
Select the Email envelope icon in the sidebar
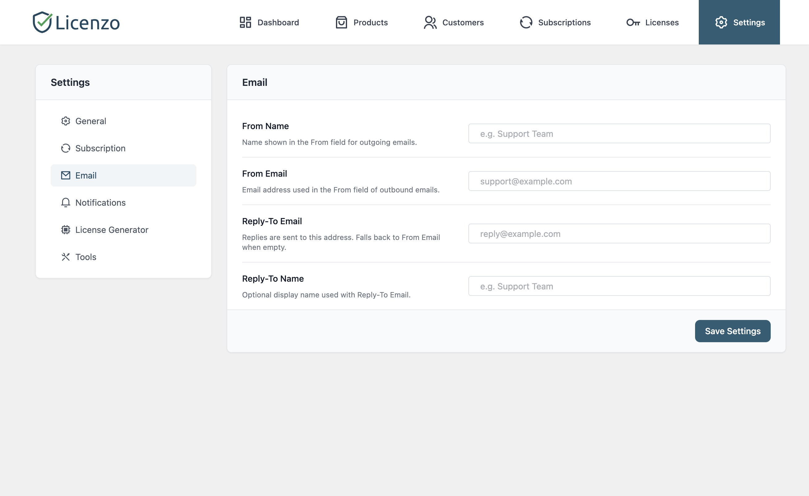[x=66, y=175]
